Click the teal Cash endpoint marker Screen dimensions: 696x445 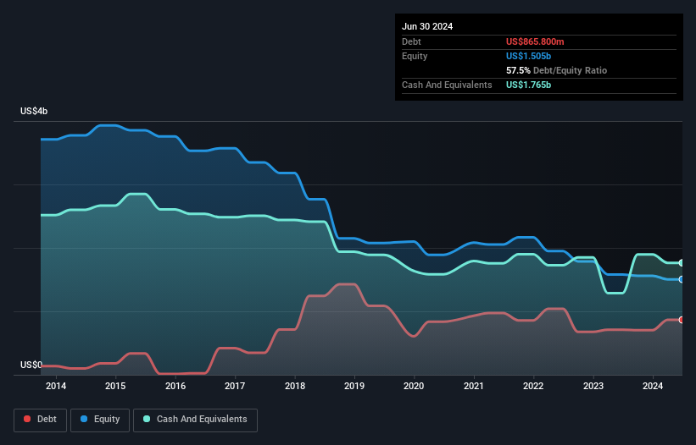(x=682, y=263)
